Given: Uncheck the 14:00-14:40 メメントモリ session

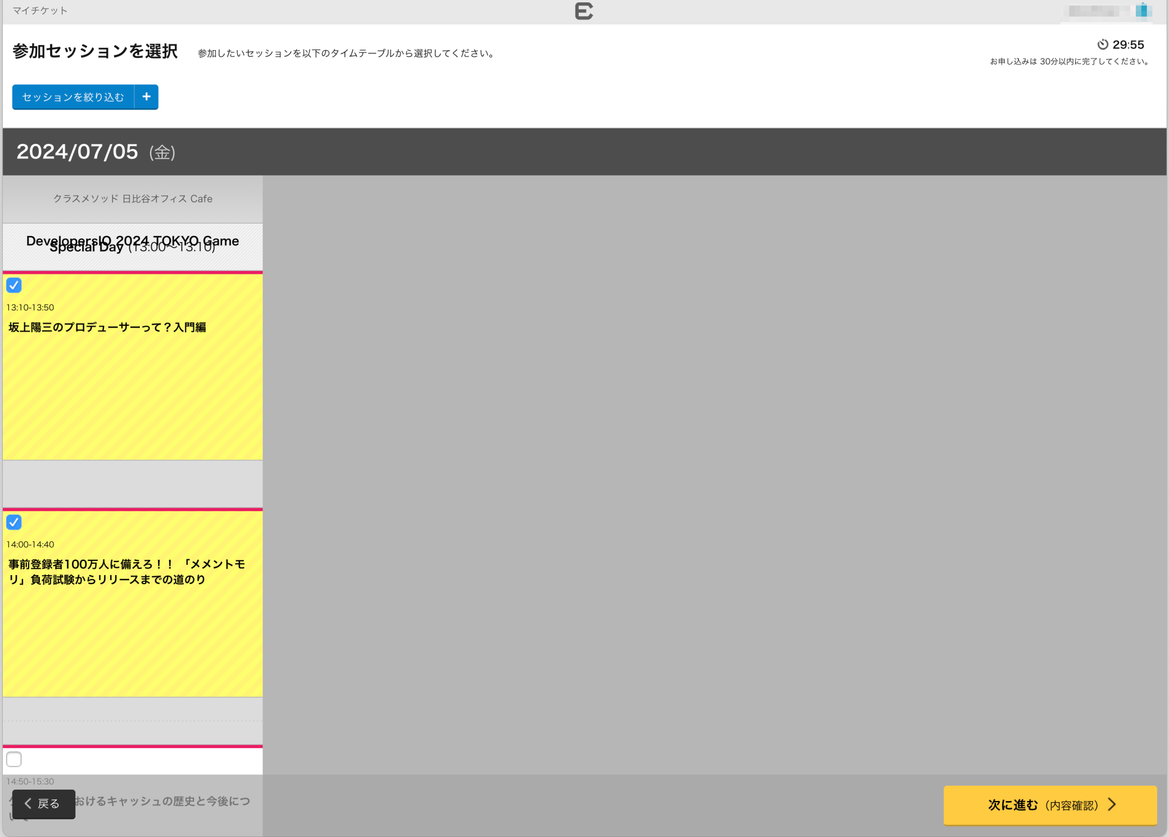Looking at the screenshot, I should coord(14,522).
